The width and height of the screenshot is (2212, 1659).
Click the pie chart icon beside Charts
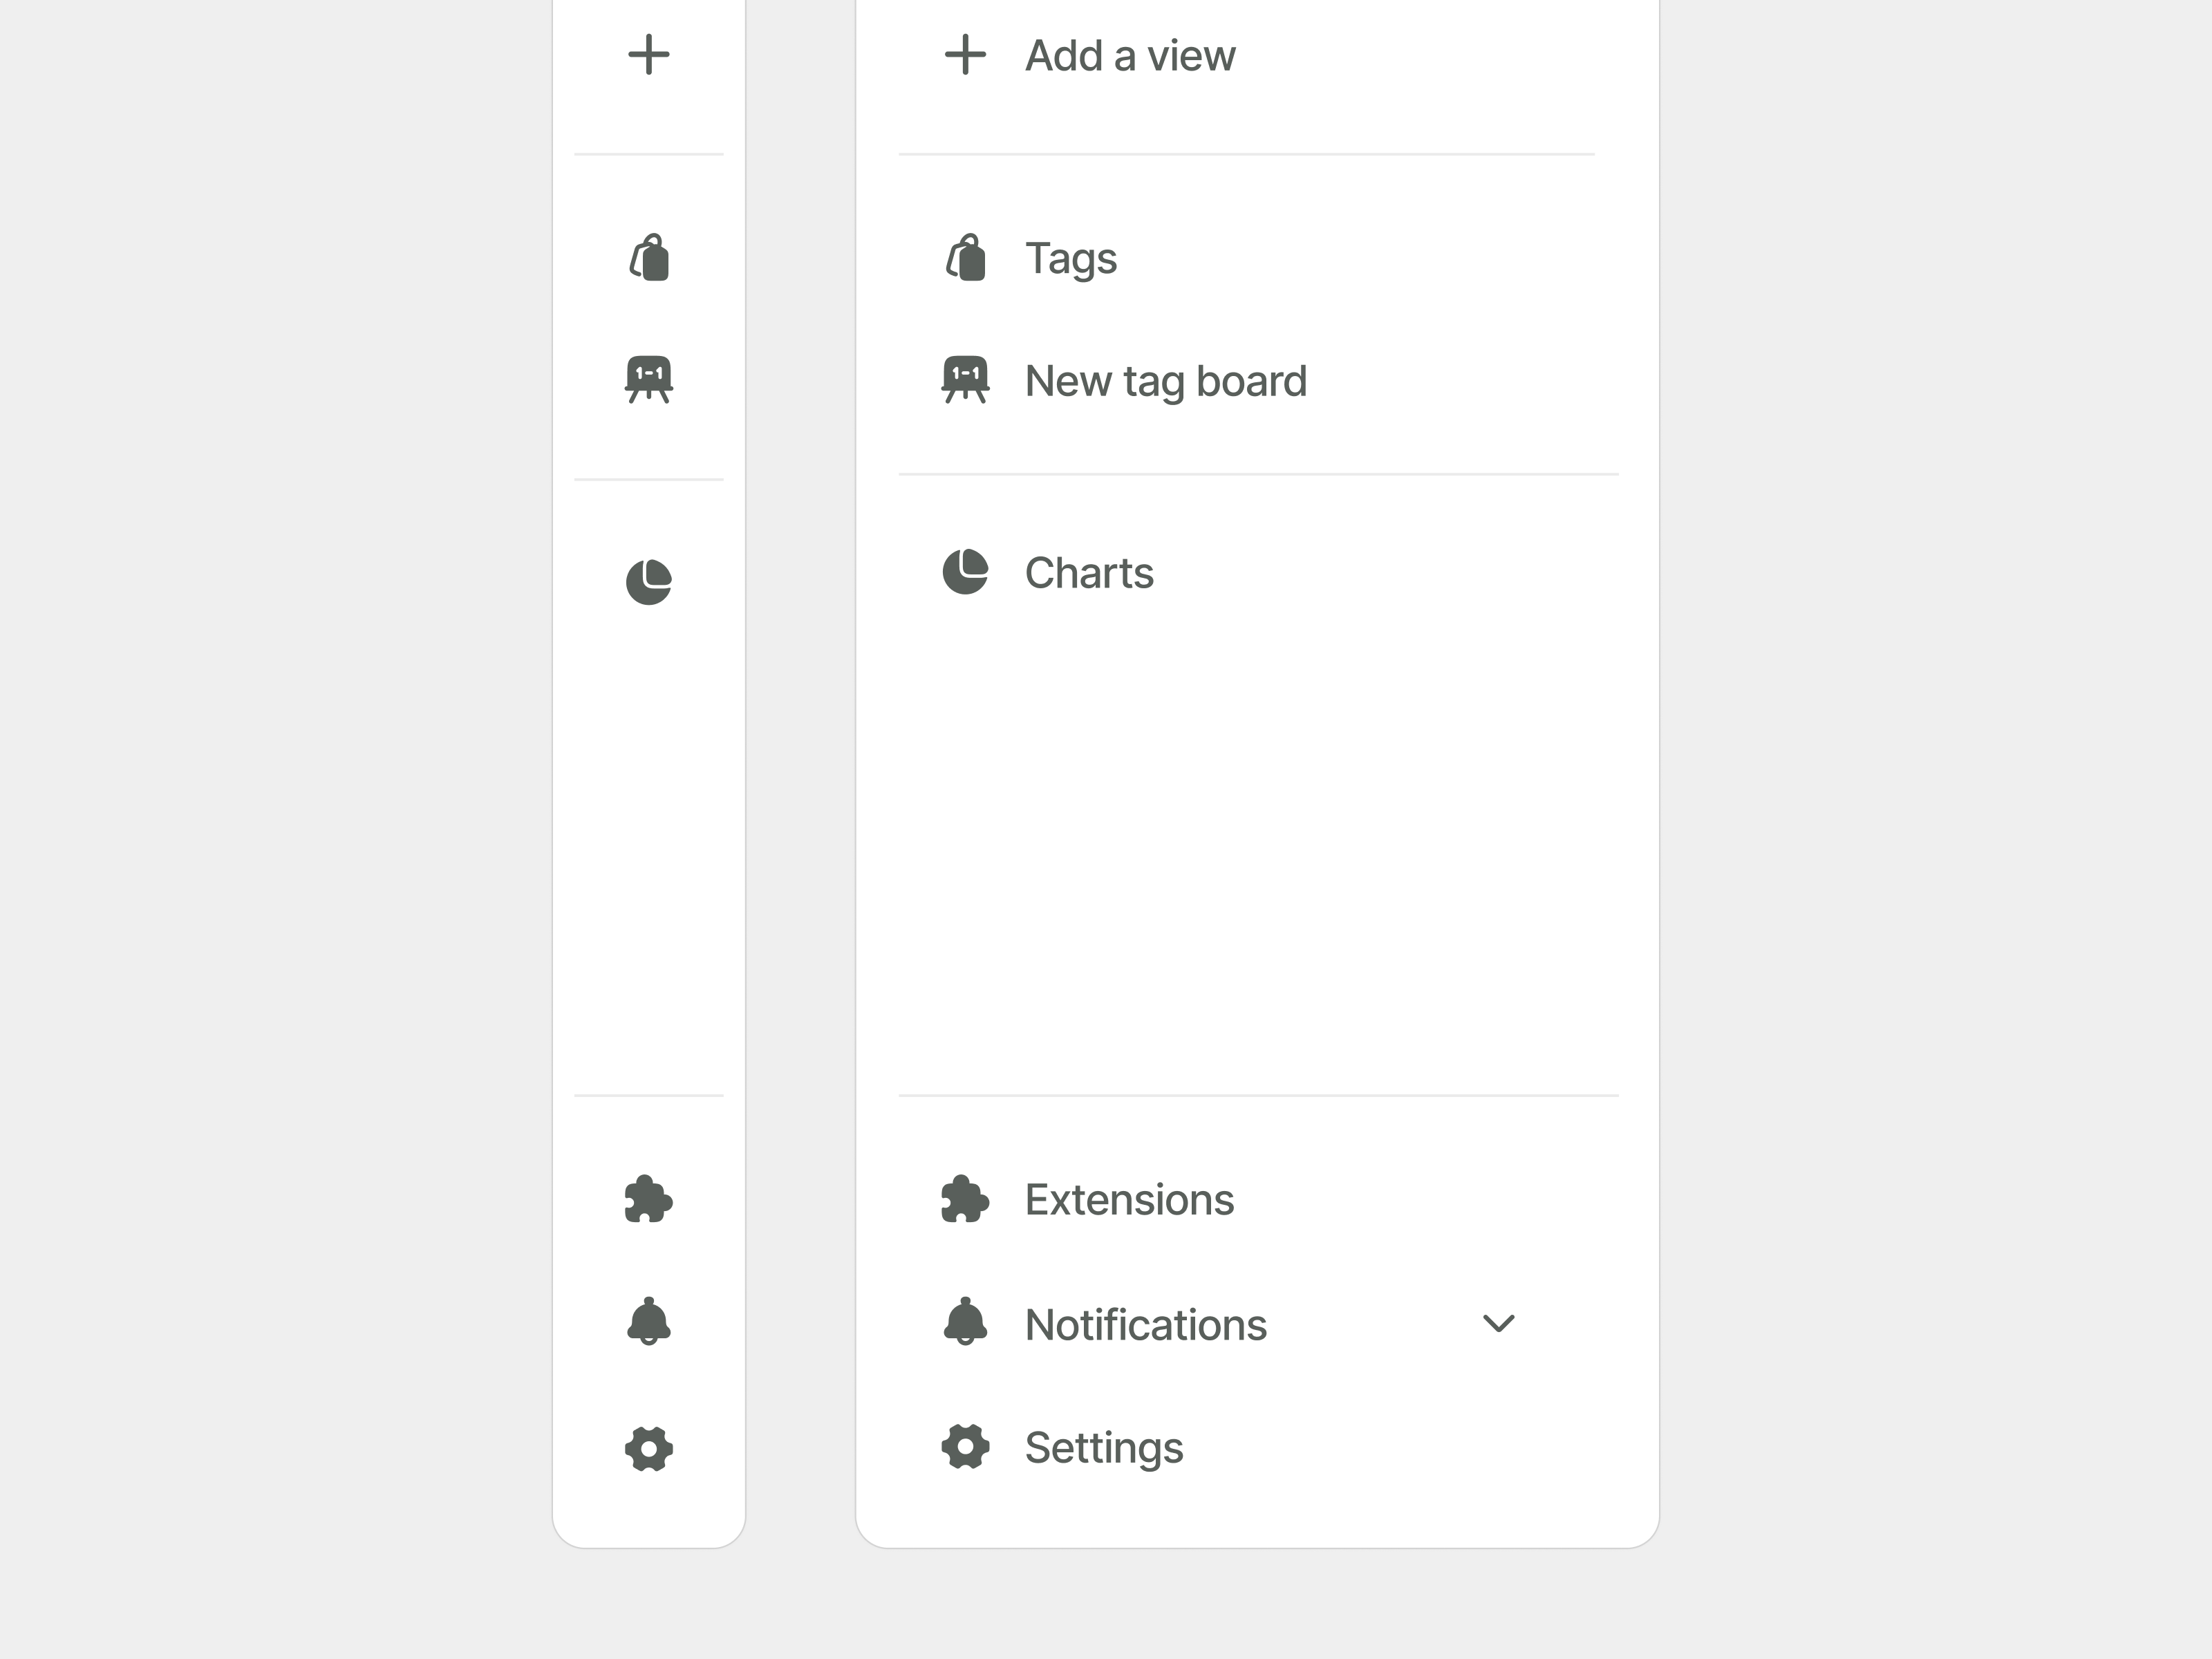[x=966, y=572]
